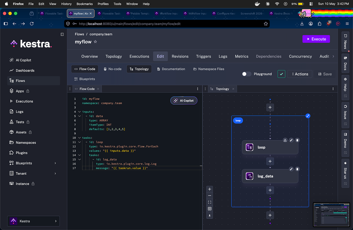Click the company.team breadcrumb link
353x230 pixels.
click(101, 34)
